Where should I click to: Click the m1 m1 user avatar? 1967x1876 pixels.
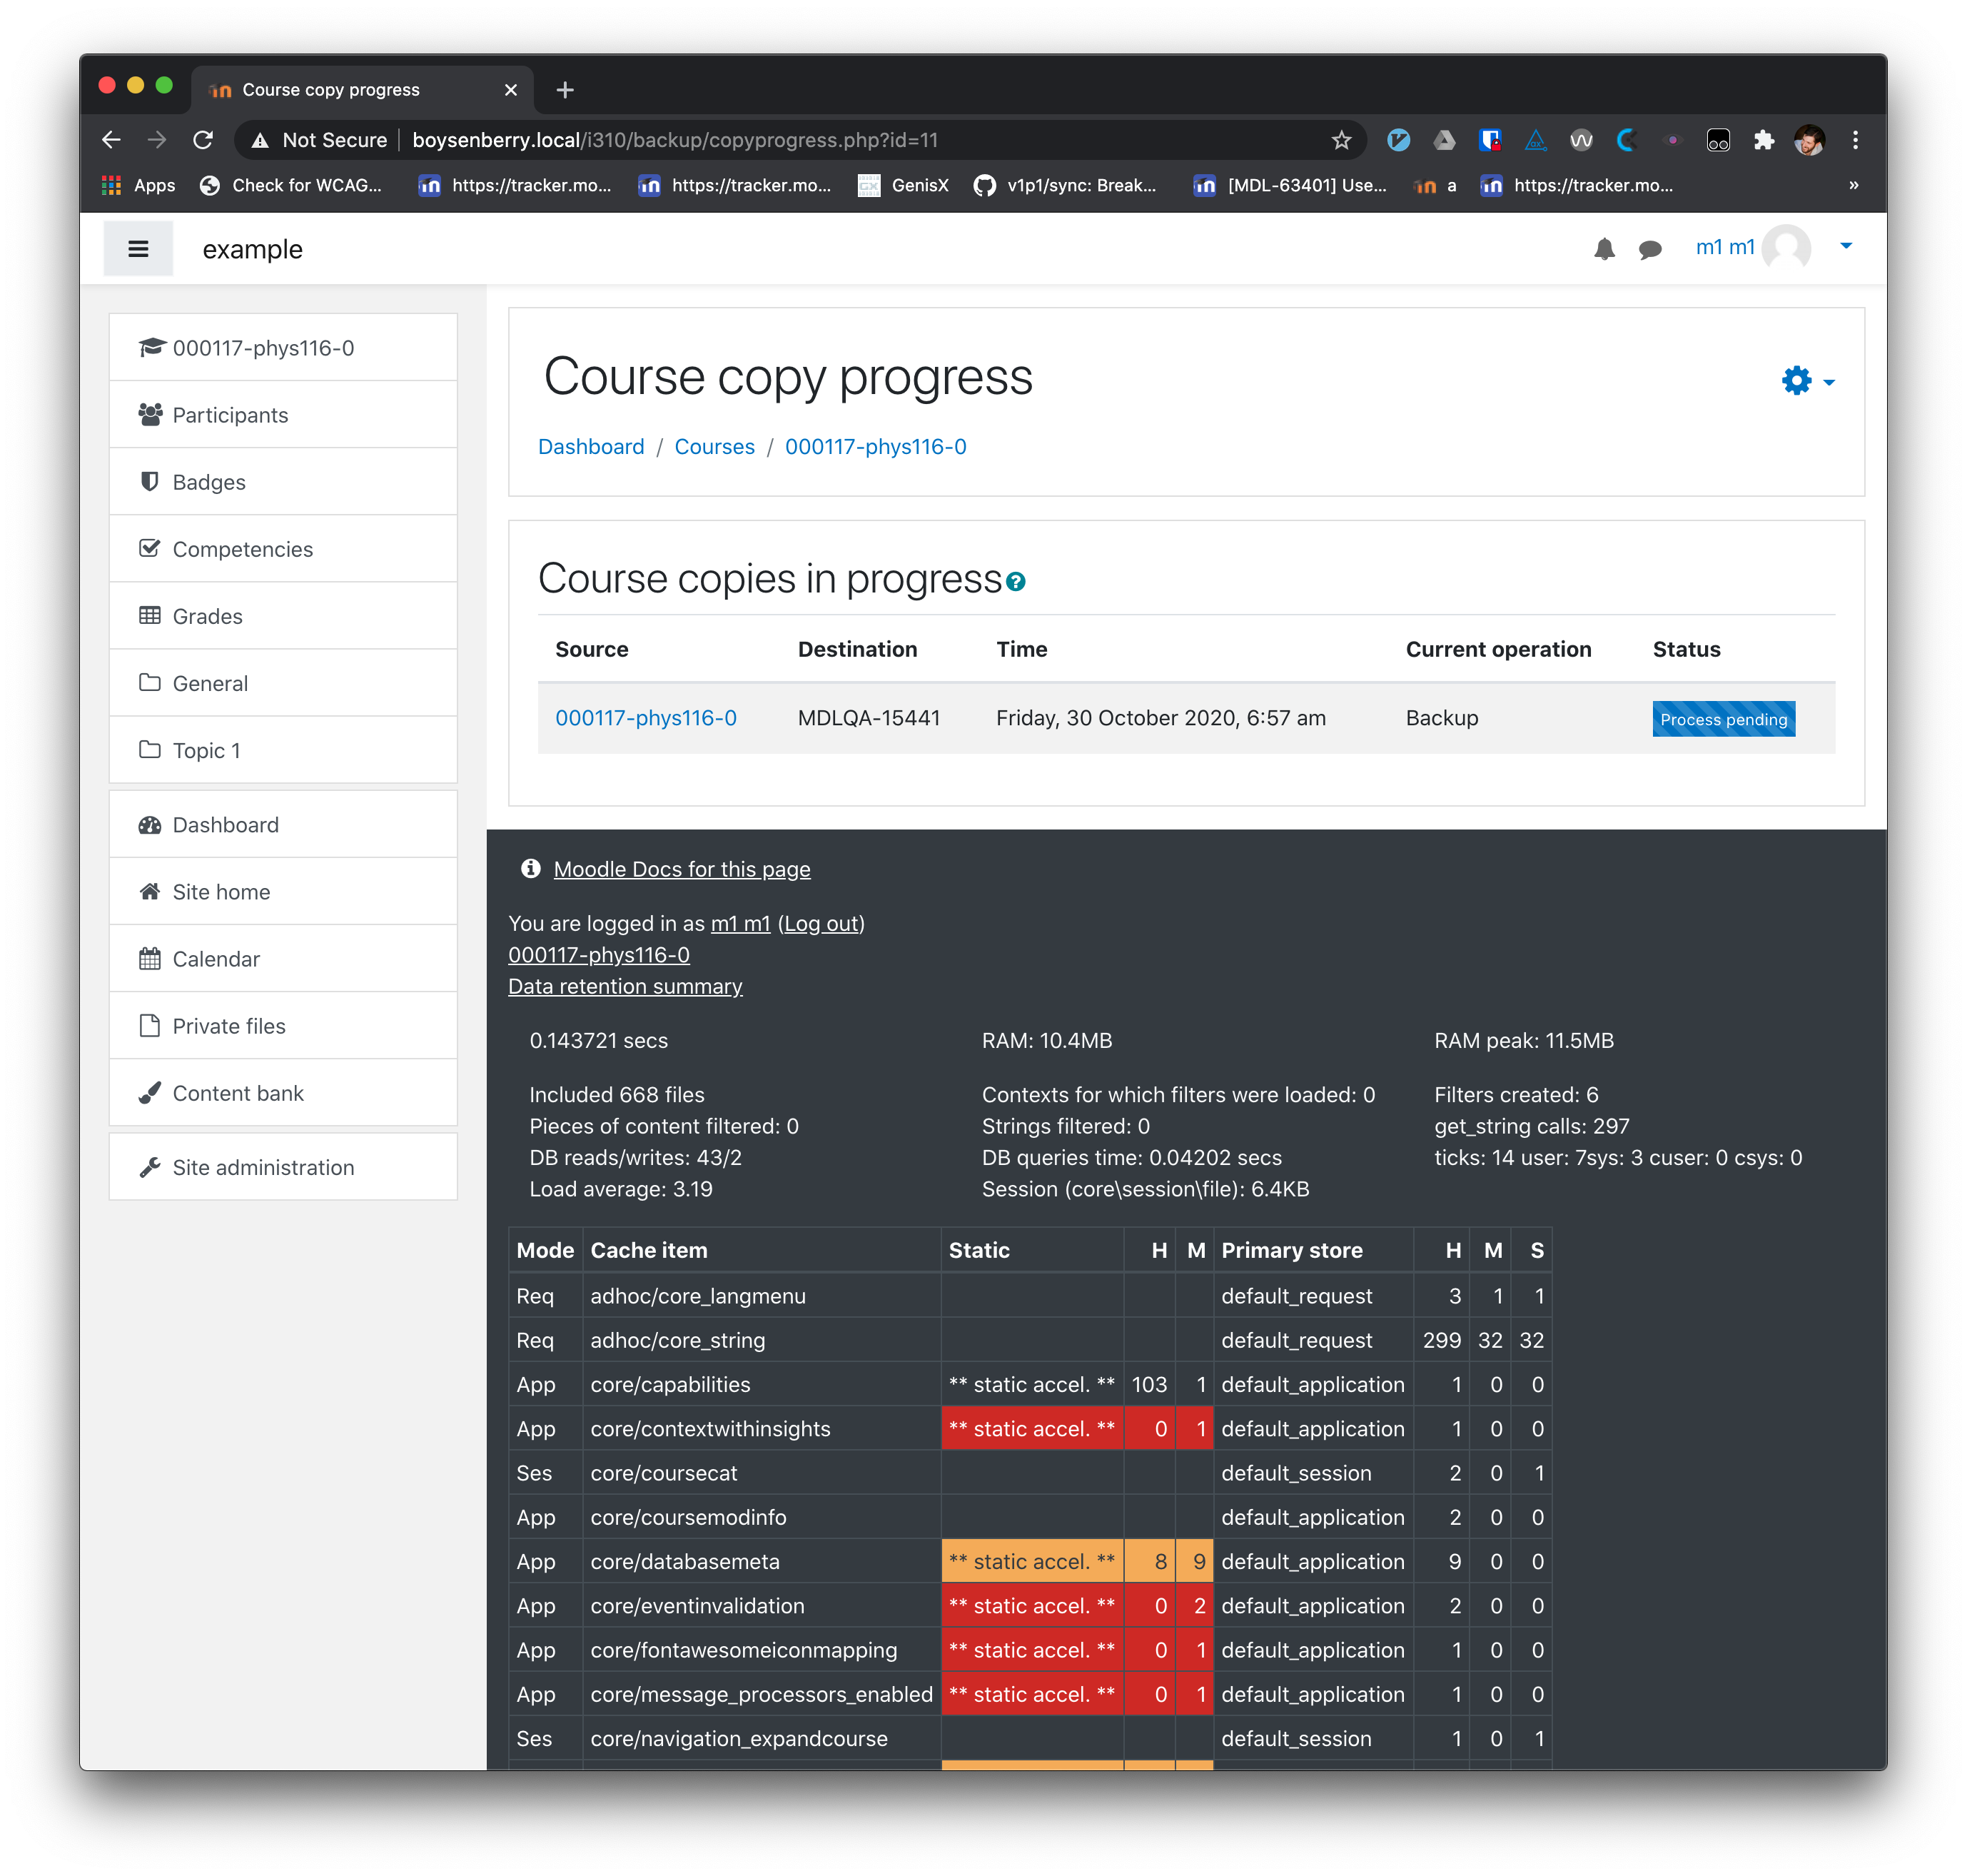1786,247
